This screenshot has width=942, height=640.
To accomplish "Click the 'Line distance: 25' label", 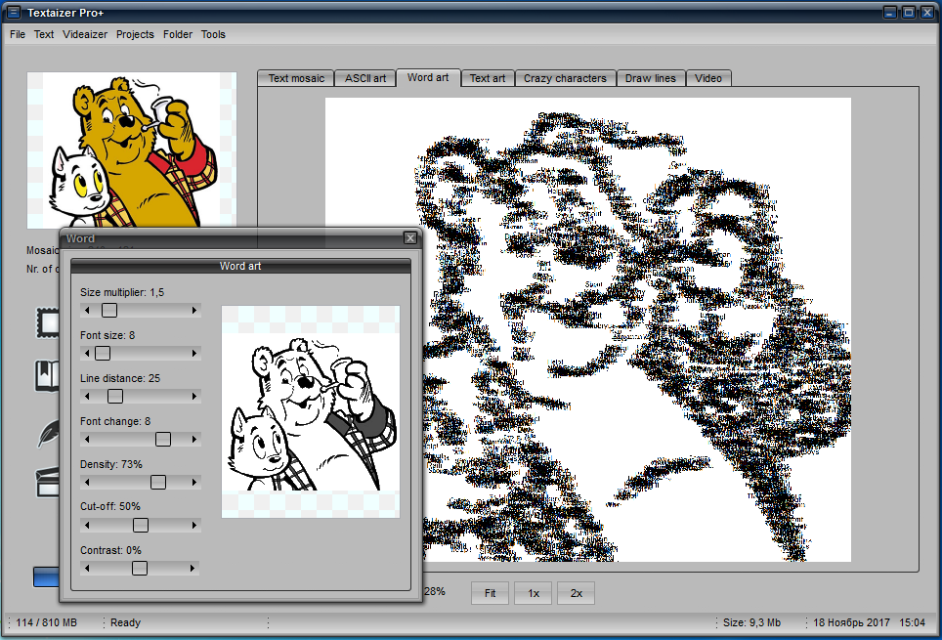I will (120, 378).
